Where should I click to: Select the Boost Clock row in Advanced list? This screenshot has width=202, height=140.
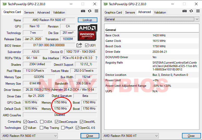(152, 46)
